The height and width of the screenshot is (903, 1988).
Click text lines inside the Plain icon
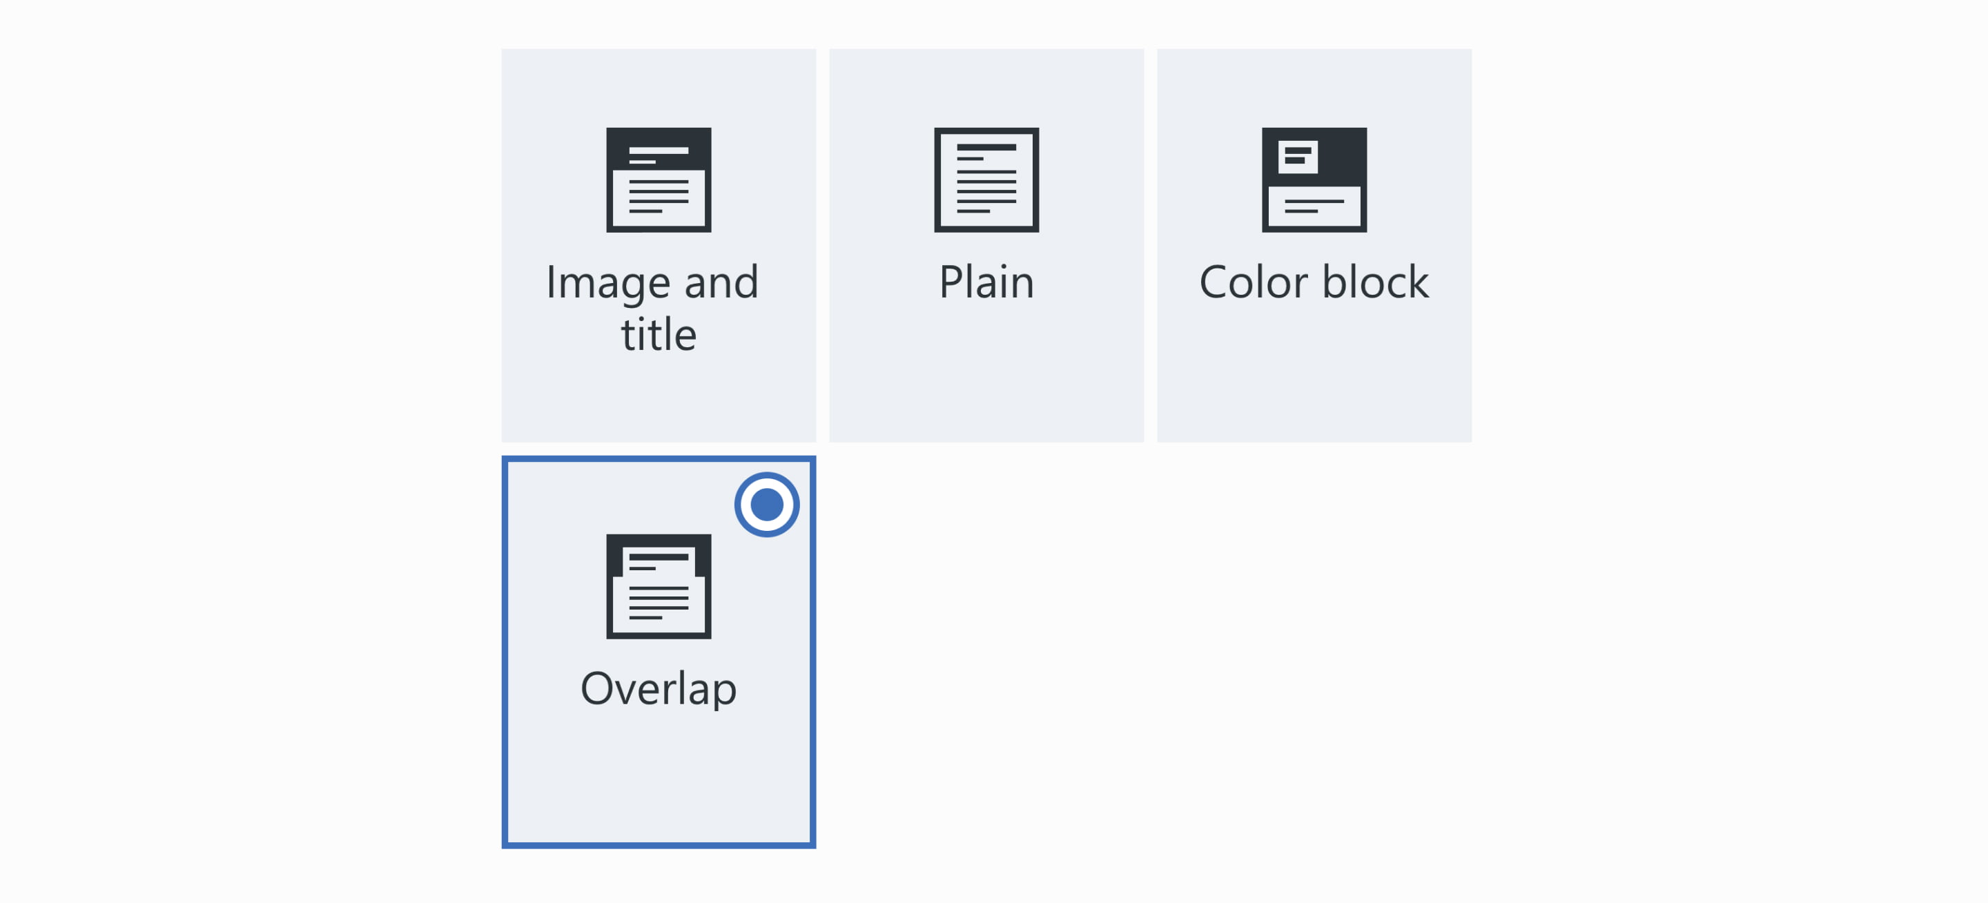click(x=986, y=185)
